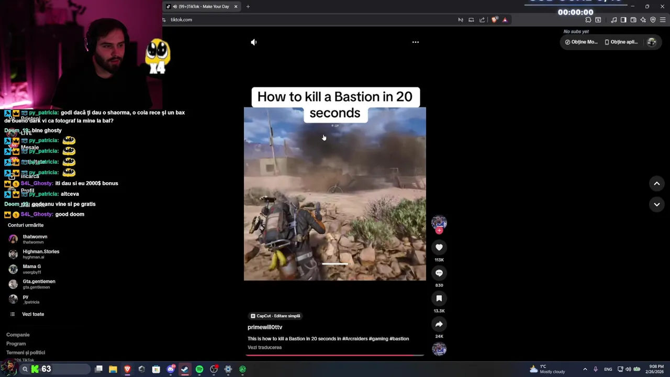The image size is (670, 377).
Task: Open Windows taskbar search box
Action: (x=55, y=369)
